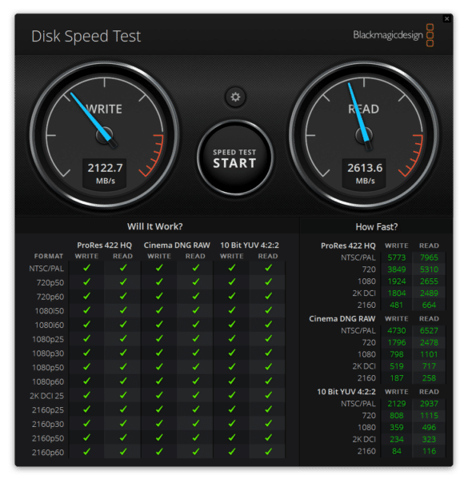468x483 pixels.
Task: Click the 1080i60 10 Bit YUV read checkmark
Action: point(268,325)
